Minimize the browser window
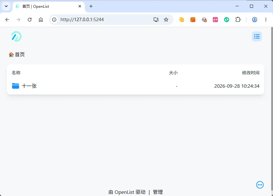The width and height of the screenshot is (273, 196). (x=237, y=6)
